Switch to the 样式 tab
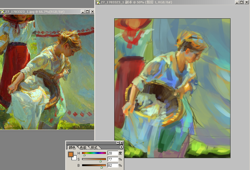The width and height of the screenshot is (250, 170). coord(94,147)
